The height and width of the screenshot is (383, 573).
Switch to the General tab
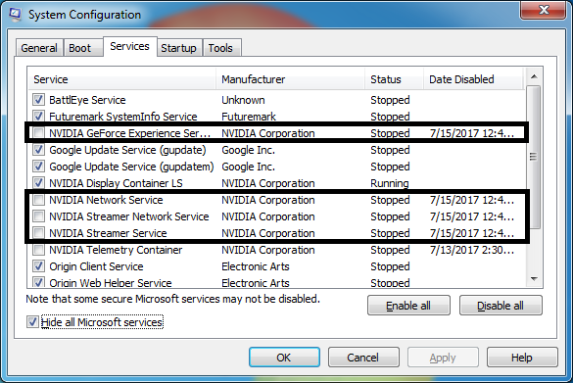[39, 48]
